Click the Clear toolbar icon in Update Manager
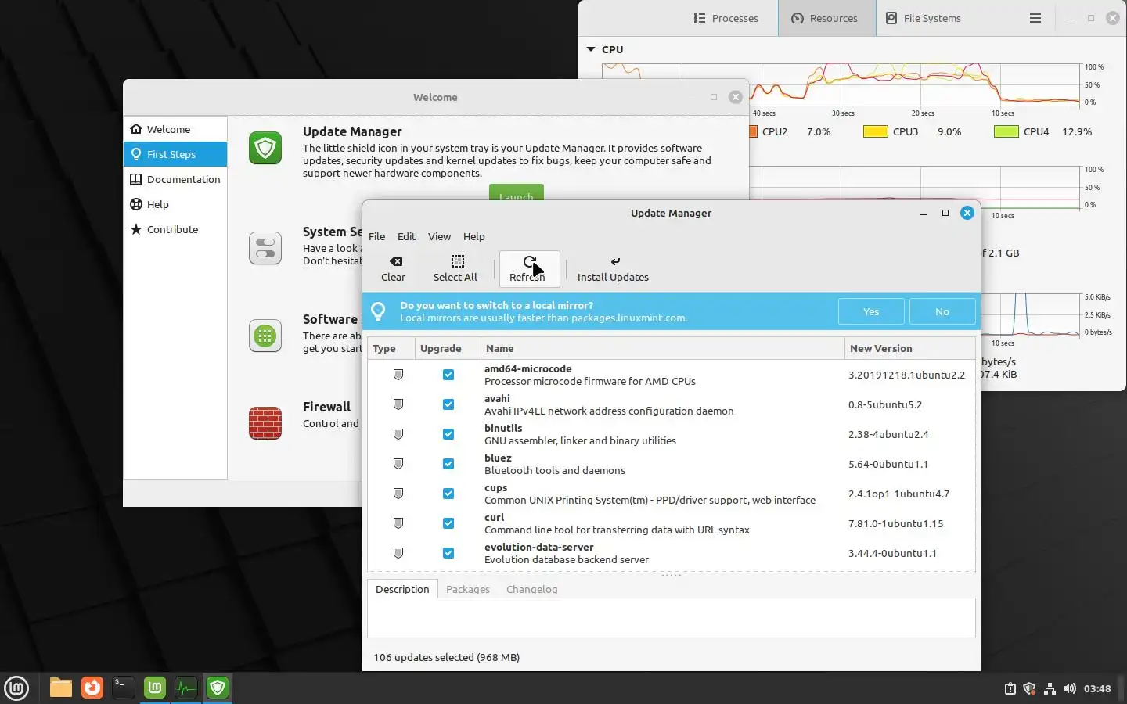1127x704 pixels. pyautogui.click(x=396, y=261)
